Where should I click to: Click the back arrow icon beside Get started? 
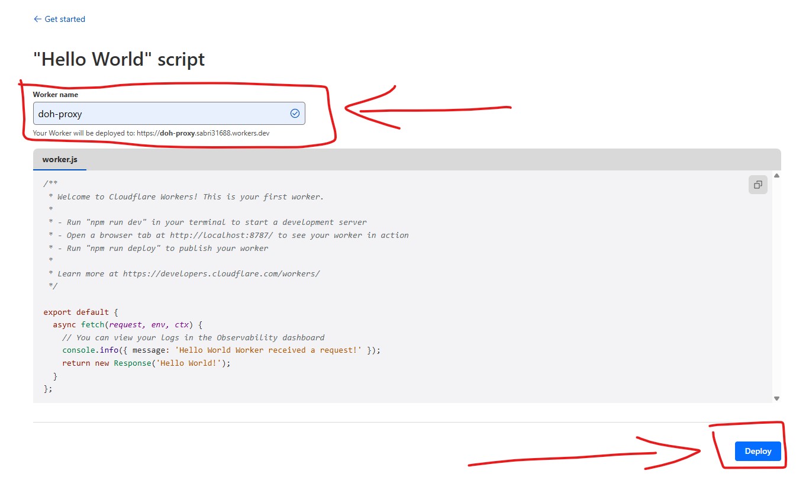pos(37,19)
